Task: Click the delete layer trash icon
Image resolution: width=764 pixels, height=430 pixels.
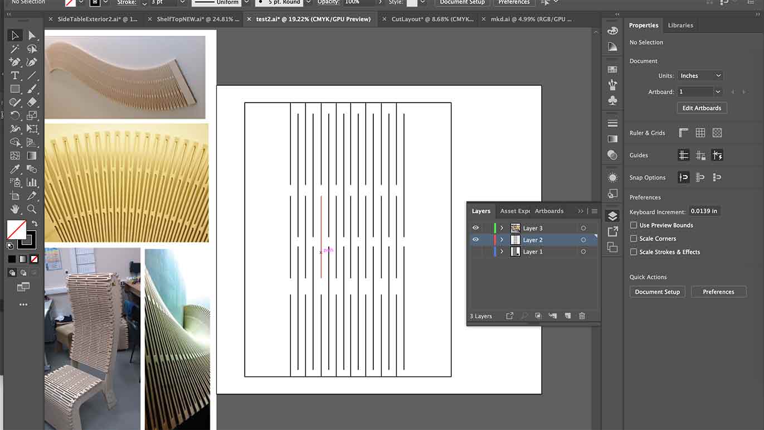Action: 582,316
